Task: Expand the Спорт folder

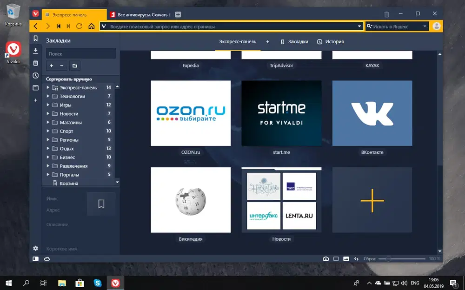Action: (48, 131)
